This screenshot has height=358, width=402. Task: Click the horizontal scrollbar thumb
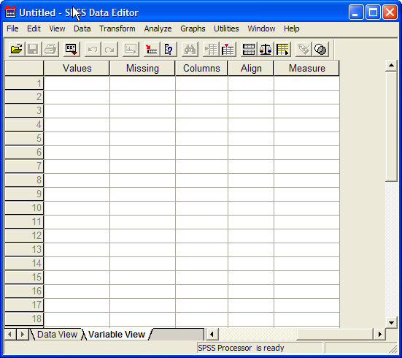coord(335,335)
